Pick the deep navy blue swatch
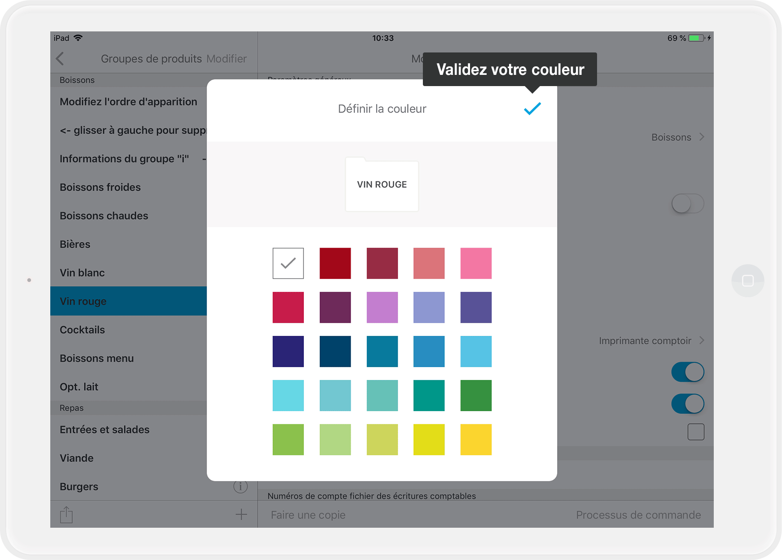 tap(288, 352)
